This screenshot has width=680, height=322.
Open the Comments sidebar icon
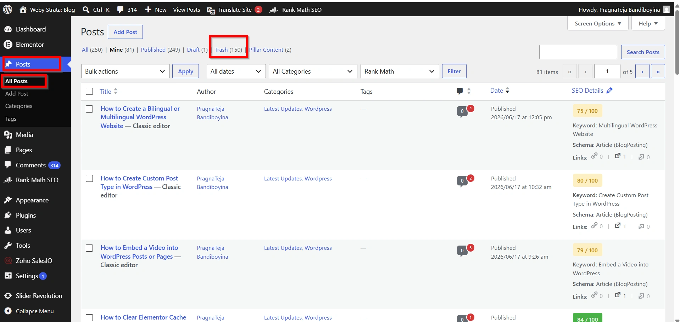pos(8,165)
